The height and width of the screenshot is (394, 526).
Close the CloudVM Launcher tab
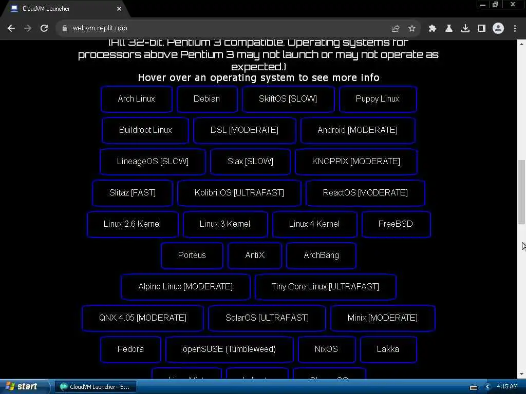(119, 9)
